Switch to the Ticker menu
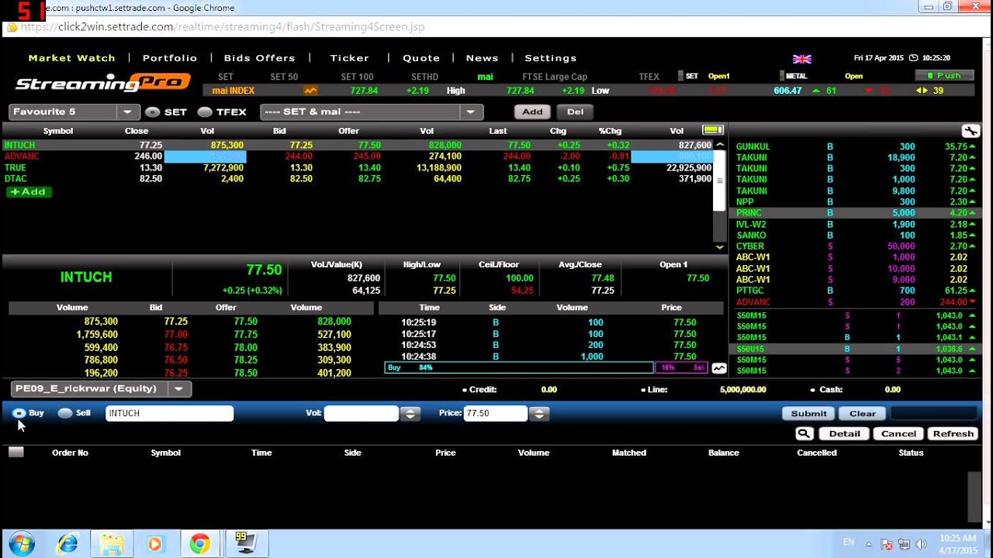 click(350, 58)
